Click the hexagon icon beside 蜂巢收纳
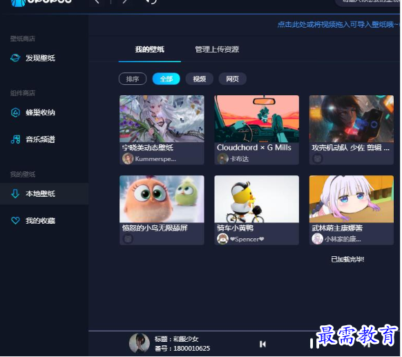The image size is (402, 357). point(15,113)
